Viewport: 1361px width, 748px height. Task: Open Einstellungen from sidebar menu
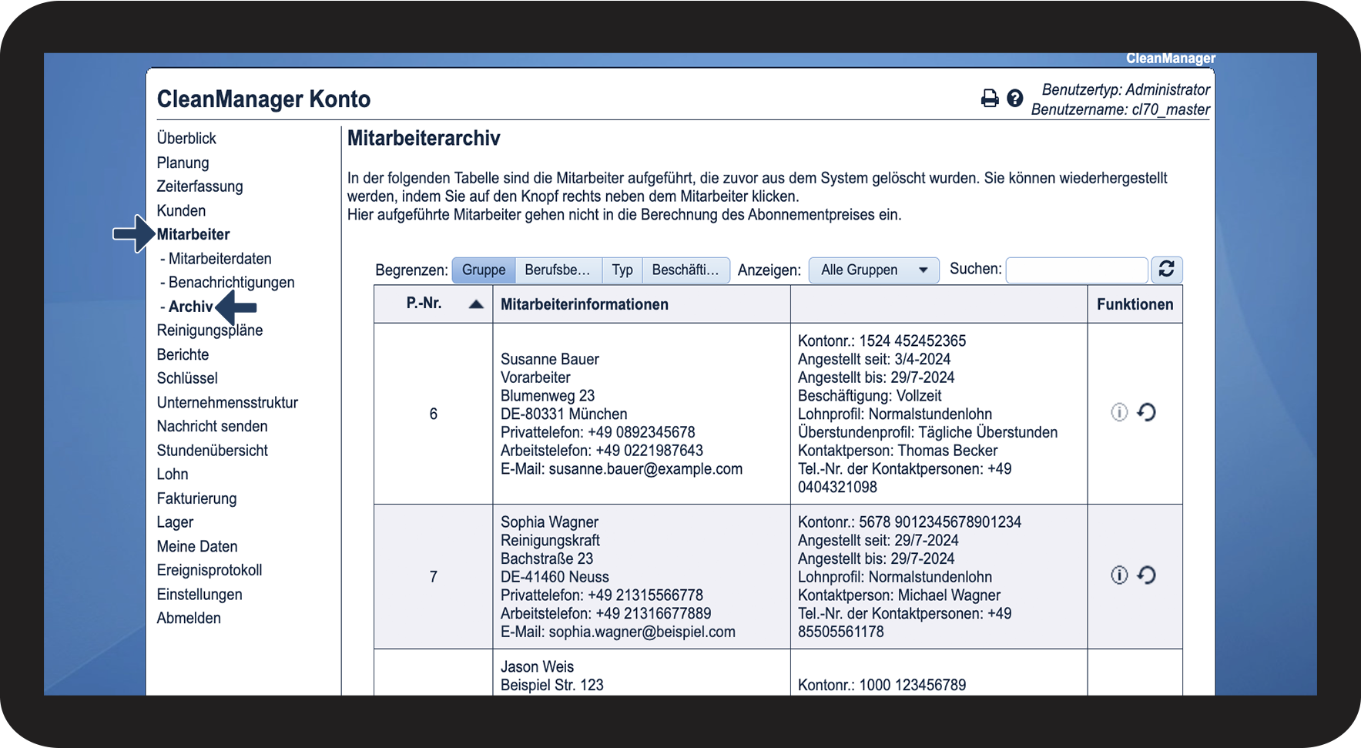(199, 595)
